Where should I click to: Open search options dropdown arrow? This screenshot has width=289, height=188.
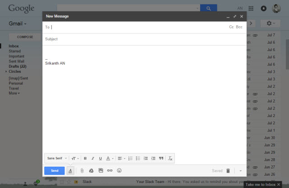tap(197, 8)
